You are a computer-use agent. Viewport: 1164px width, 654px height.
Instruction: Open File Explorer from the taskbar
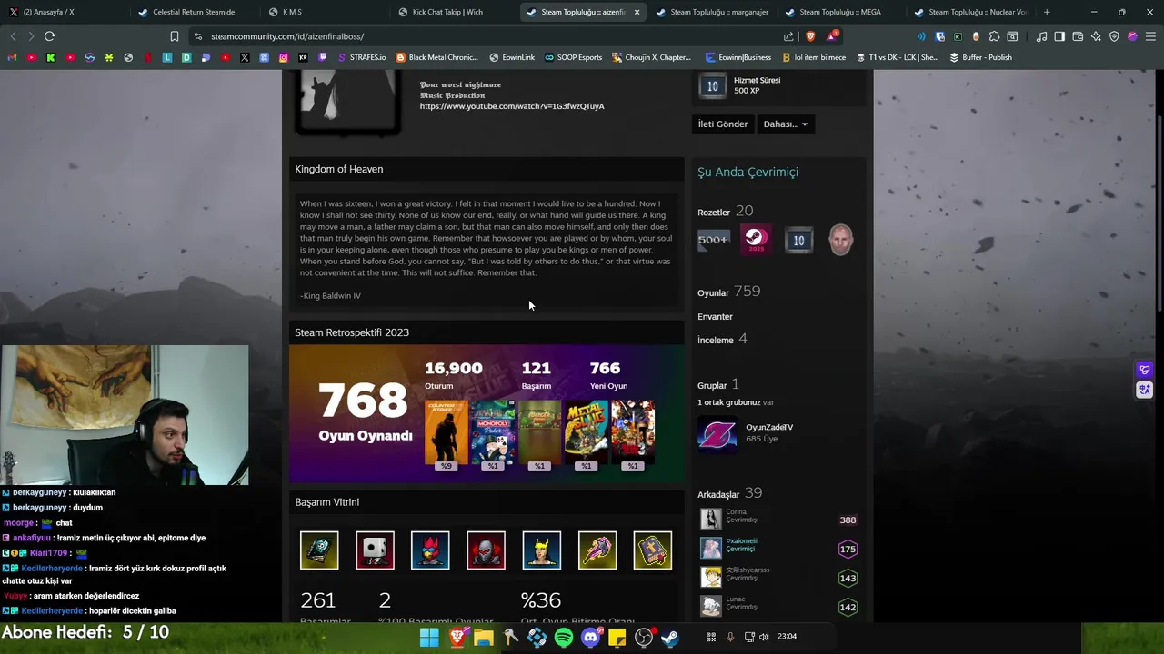pyautogui.click(x=484, y=638)
